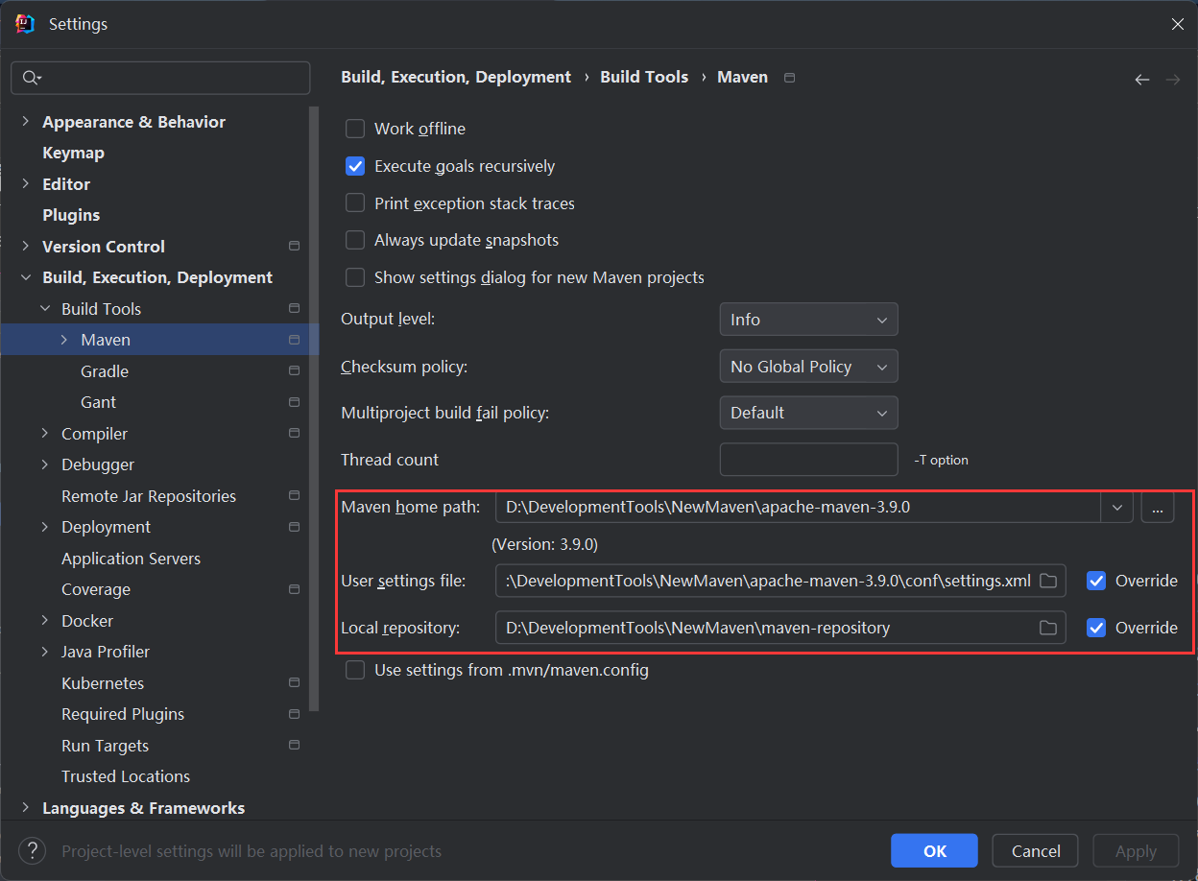Click the settings search field
The height and width of the screenshot is (881, 1198).
point(160,78)
